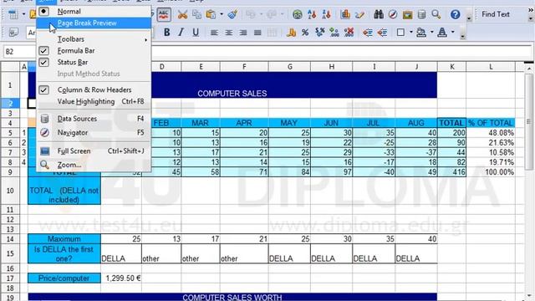Select Value Highlighting menu entry
The height and width of the screenshot is (301, 535).
click(x=94, y=101)
